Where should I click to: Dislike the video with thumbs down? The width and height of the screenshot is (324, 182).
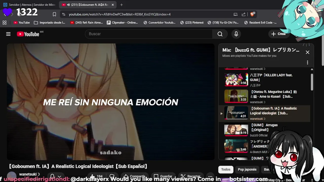(112, 176)
